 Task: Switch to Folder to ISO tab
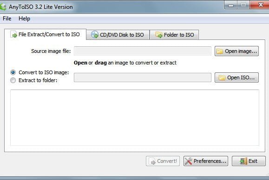coord(174,35)
